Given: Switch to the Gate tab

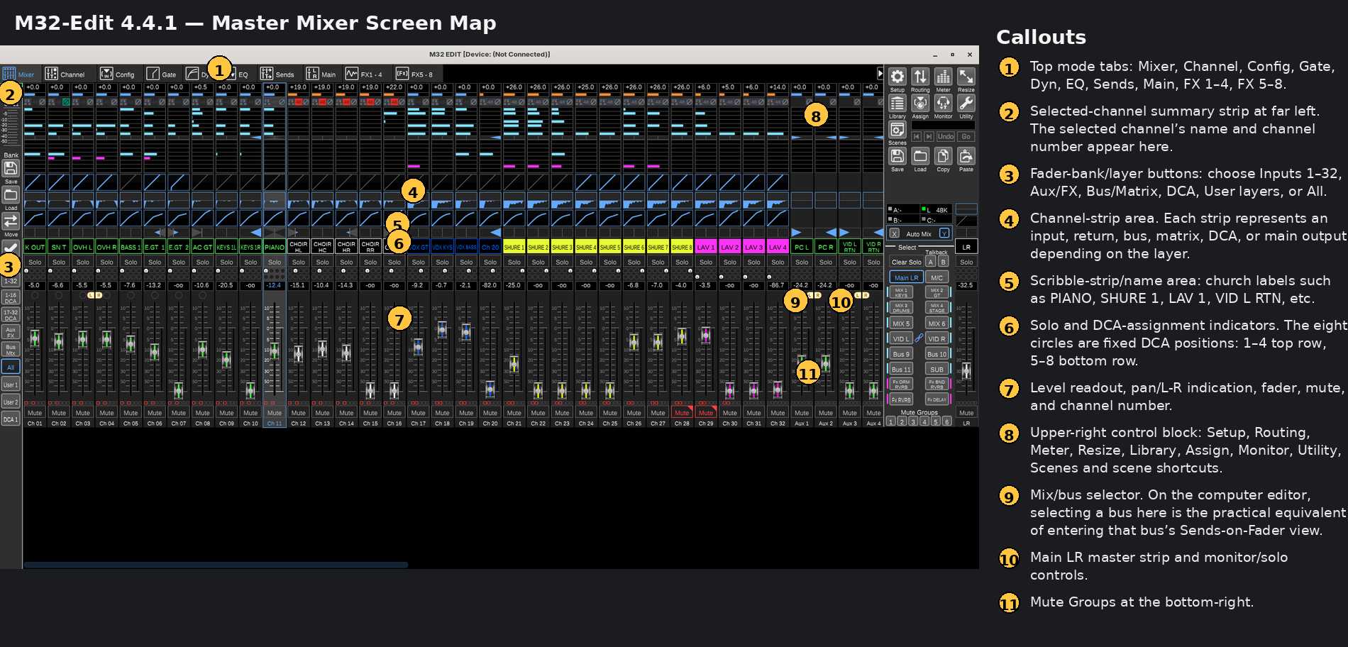Looking at the screenshot, I should click(162, 74).
